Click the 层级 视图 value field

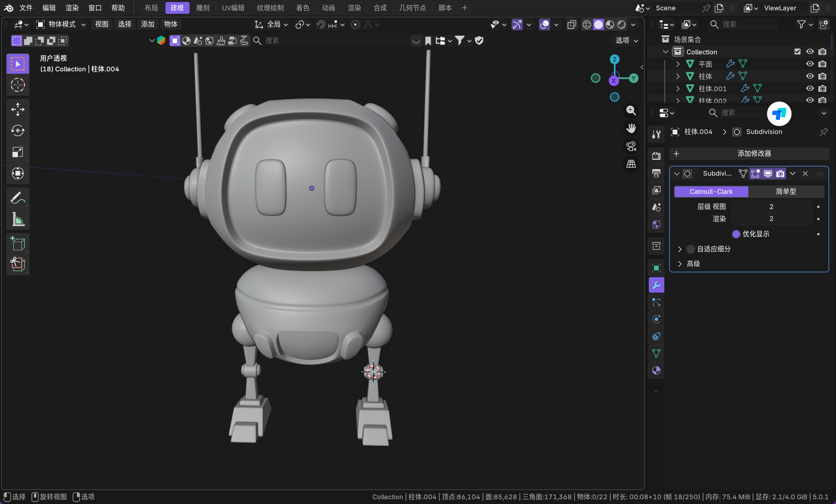pyautogui.click(x=771, y=207)
